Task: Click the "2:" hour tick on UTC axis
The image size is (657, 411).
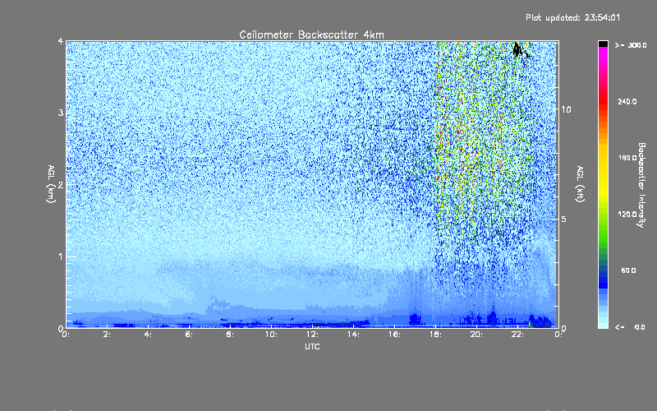Action: pos(108,335)
